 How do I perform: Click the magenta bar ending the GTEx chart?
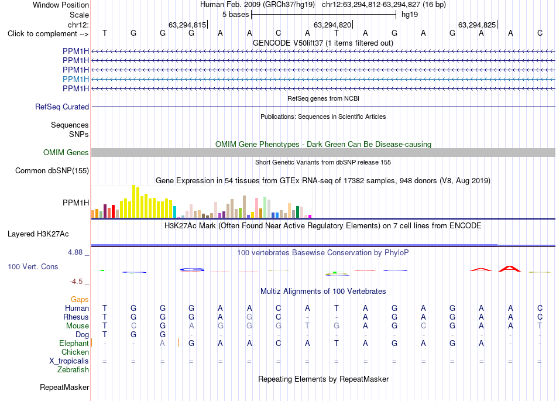coord(310,216)
